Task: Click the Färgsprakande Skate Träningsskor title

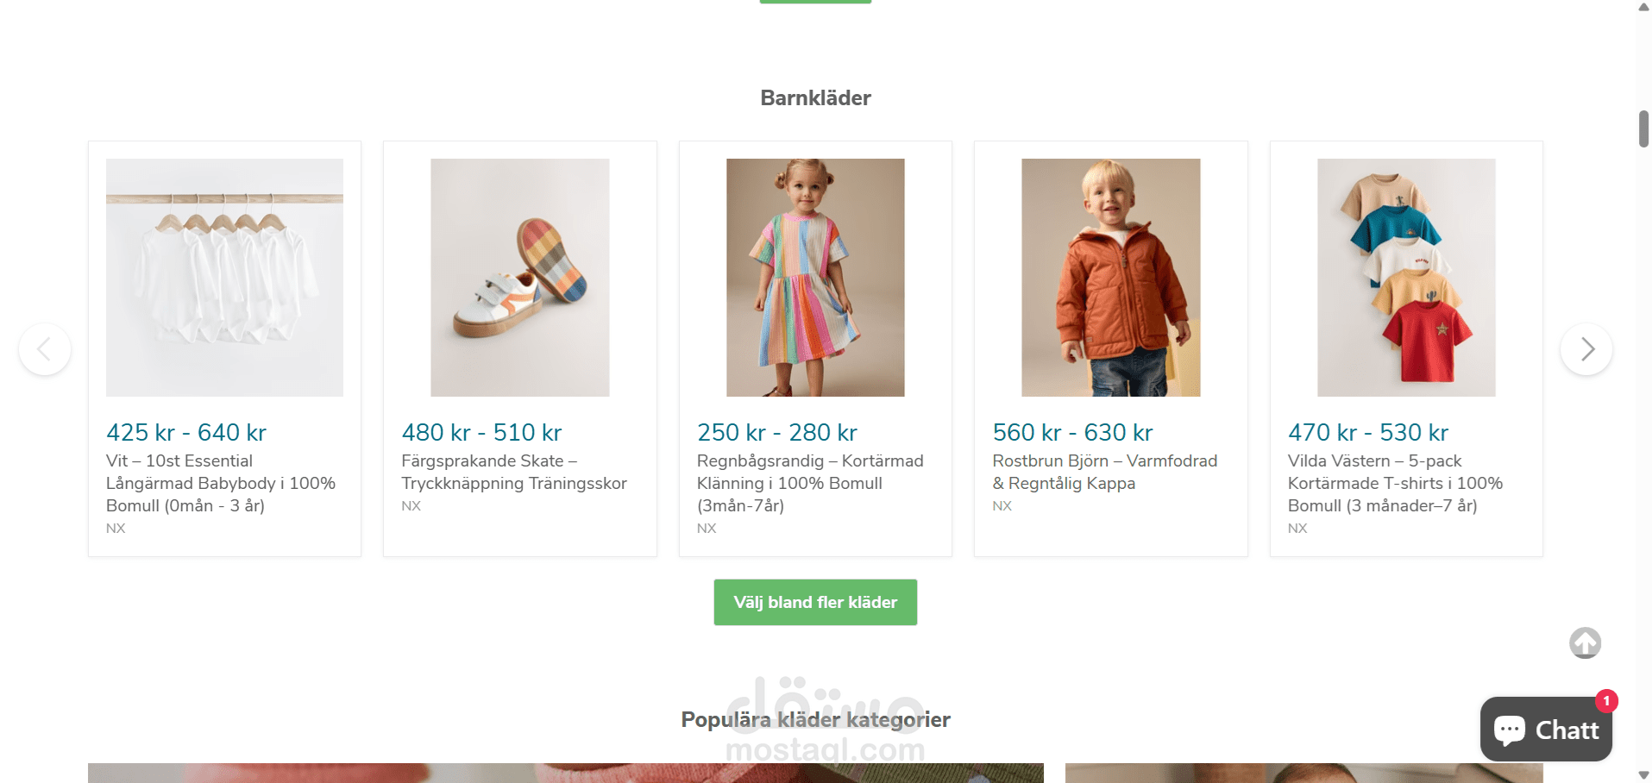Action: pos(514,472)
